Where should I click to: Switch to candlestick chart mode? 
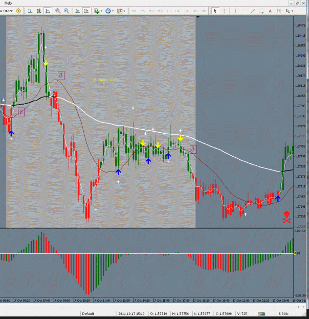click(39, 11)
